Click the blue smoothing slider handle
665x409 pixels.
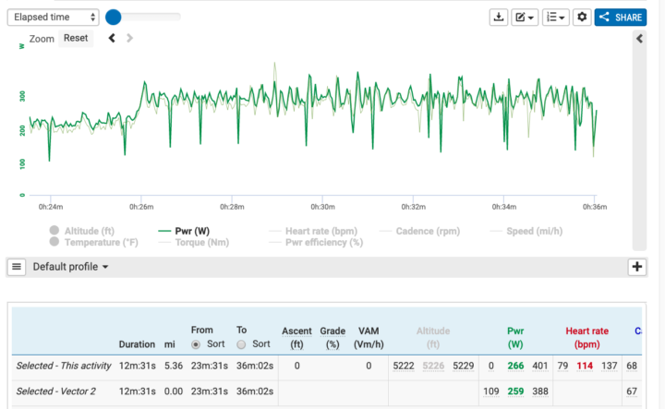(x=113, y=17)
